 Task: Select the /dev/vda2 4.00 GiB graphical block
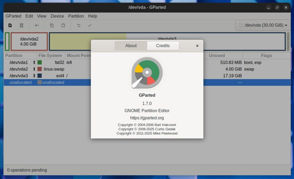click(29, 41)
